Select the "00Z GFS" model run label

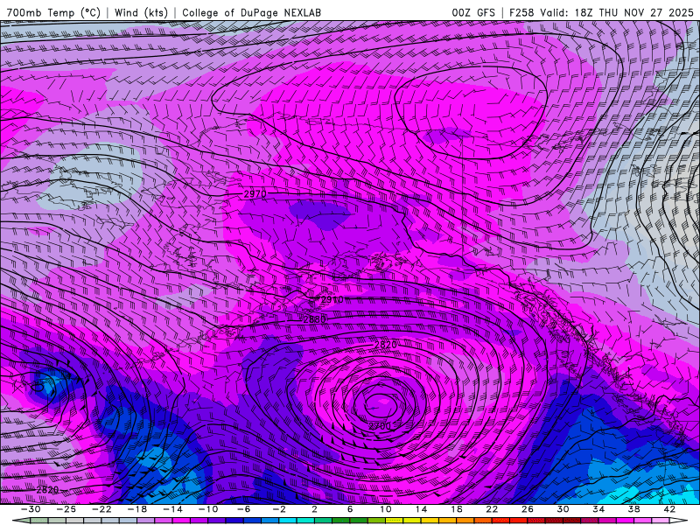473,12
